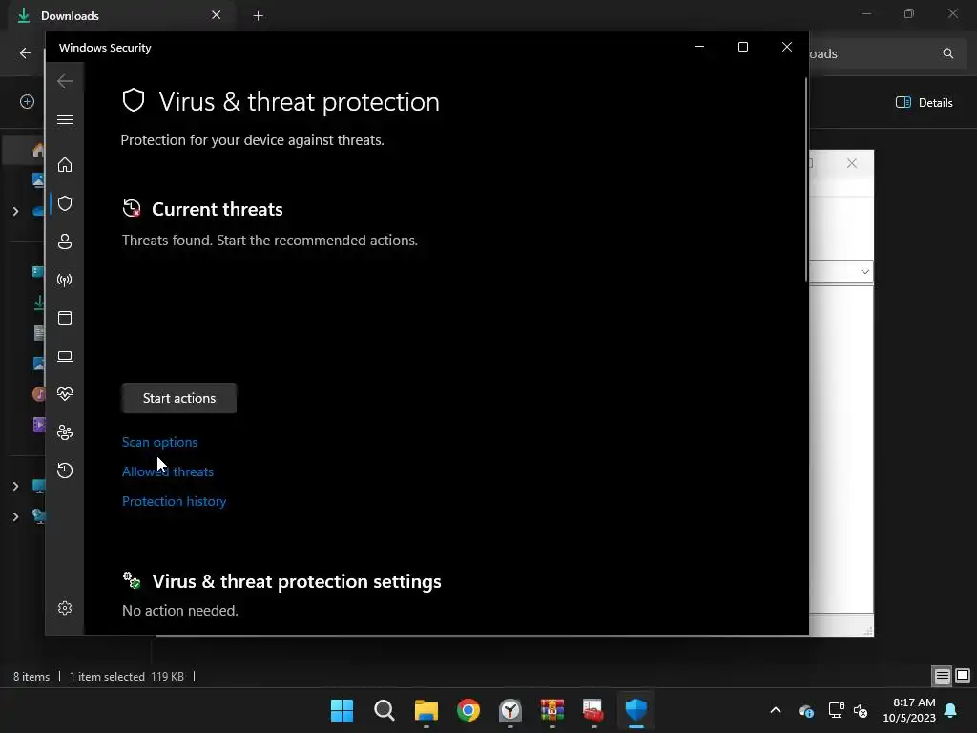Click the New button in File Explorer

[27, 101]
